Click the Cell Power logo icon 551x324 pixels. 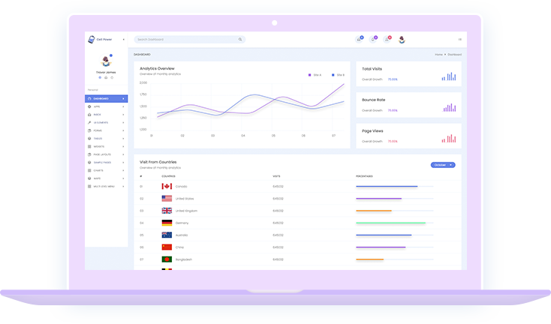[91, 39]
